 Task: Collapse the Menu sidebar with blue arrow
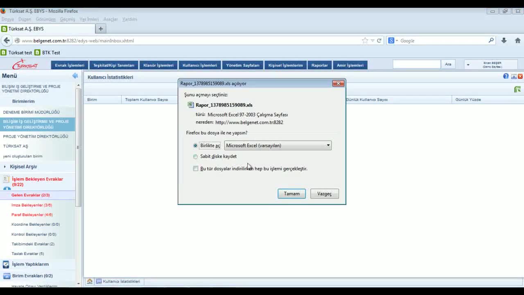75,76
